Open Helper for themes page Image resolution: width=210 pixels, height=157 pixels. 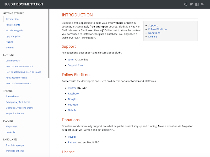15,114
